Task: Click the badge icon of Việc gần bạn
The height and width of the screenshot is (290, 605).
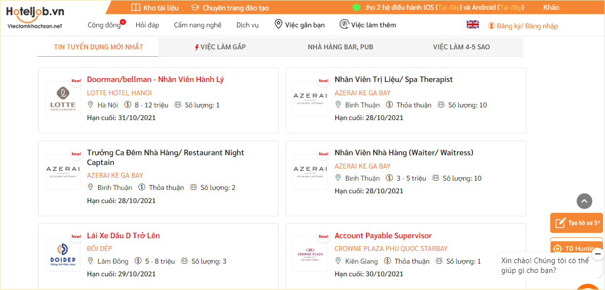Action: coord(279,24)
